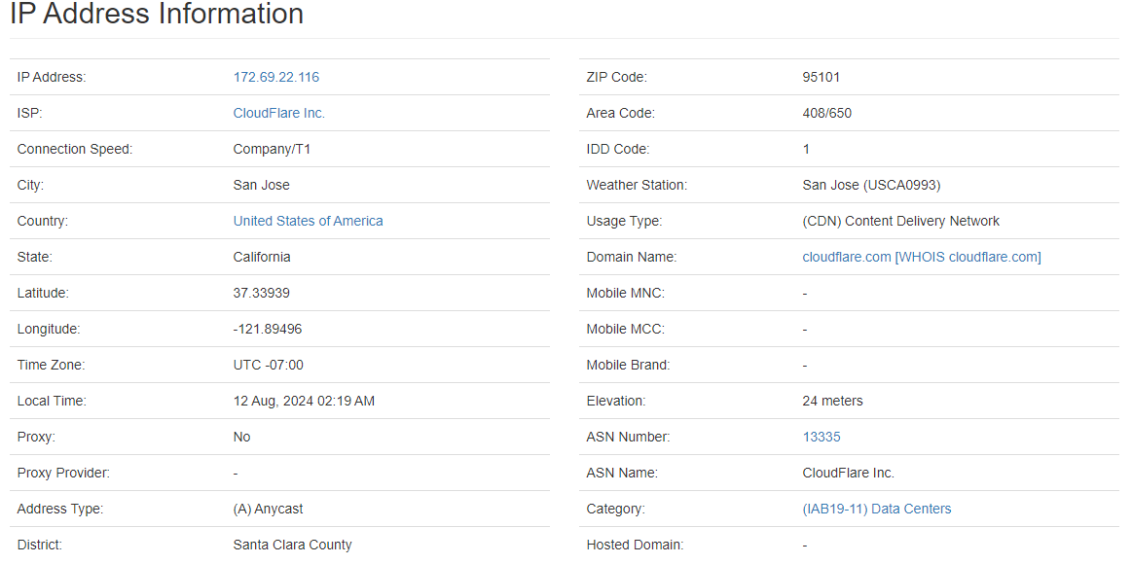Select the Weather Station: label
This screenshot has width=1132, height=564.
coord(637,186)
